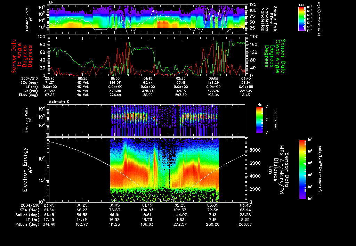Click the altitude value 377.70
Image resolution: width=356 pixels, height=246 pixels.
pos(213,91)
